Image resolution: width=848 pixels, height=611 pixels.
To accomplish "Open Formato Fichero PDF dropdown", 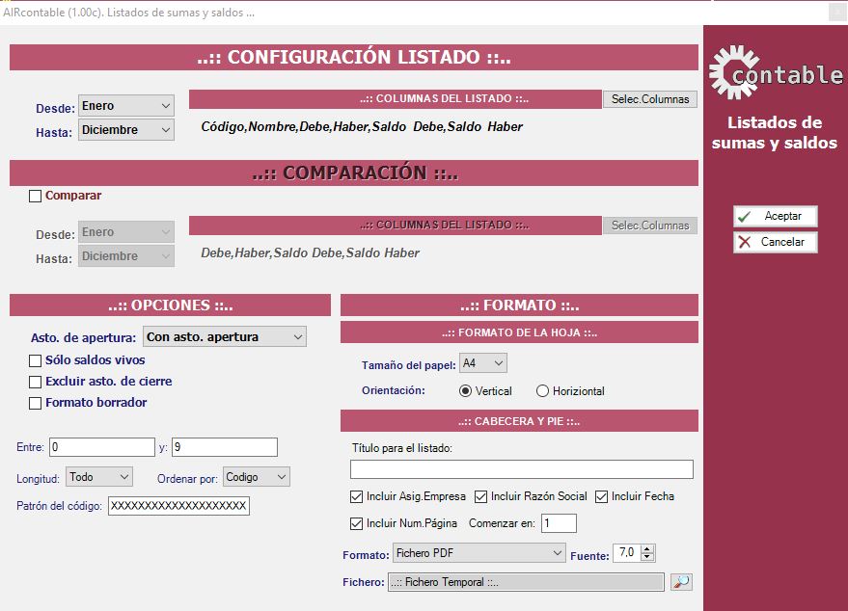I will pyautogui.click(x=479, y=552).
